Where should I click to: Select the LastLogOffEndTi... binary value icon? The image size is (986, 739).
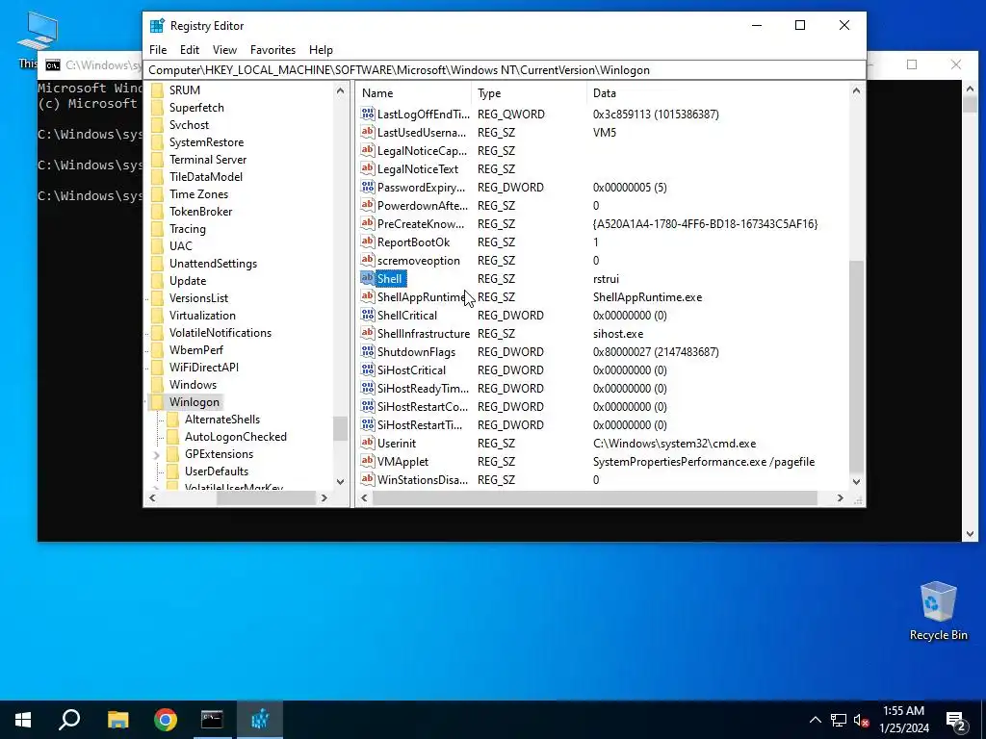click(x=368, y=115)
